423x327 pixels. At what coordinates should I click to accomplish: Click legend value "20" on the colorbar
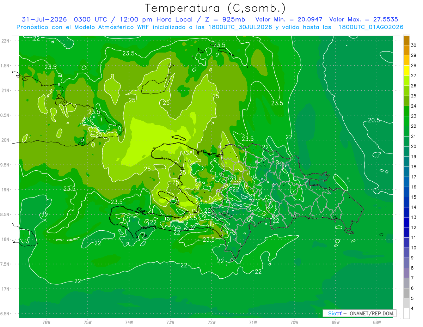pyautogui.click(x=414, y=146)
